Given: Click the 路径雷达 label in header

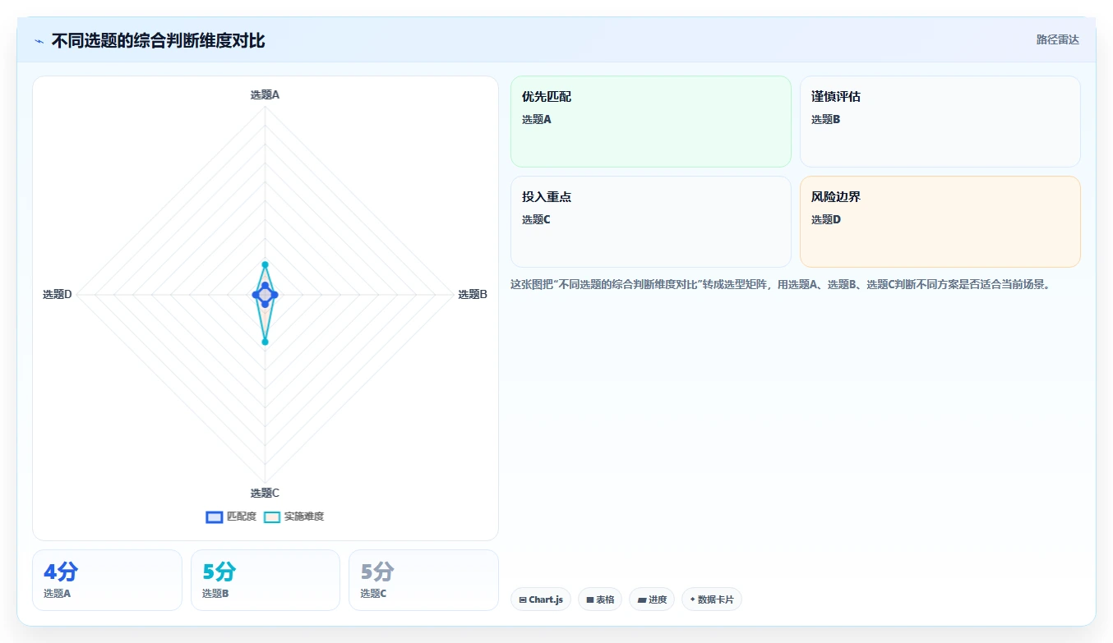Looking at the screenshot, I should point(1057,39).
